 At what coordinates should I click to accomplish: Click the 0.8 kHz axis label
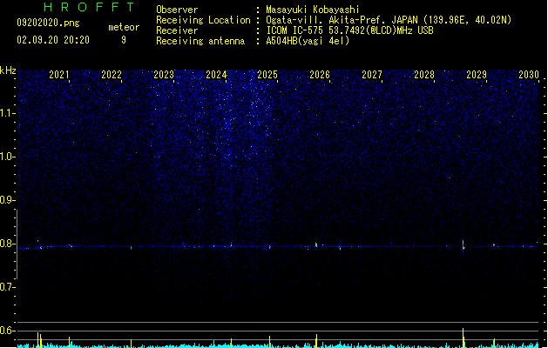[x=7, y=244]
